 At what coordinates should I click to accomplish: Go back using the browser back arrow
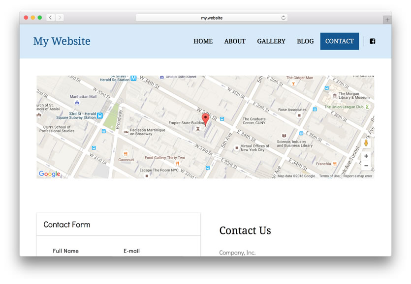point(50,18)
